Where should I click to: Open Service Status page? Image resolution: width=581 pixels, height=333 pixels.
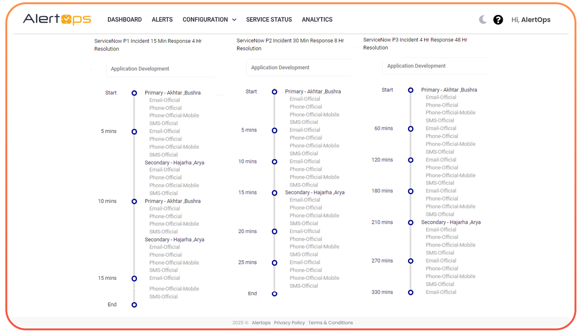269,19
